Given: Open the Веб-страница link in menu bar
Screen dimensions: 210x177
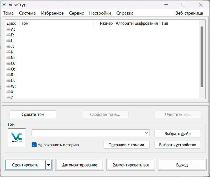Looking at the screenshot, I should [189, 13].
